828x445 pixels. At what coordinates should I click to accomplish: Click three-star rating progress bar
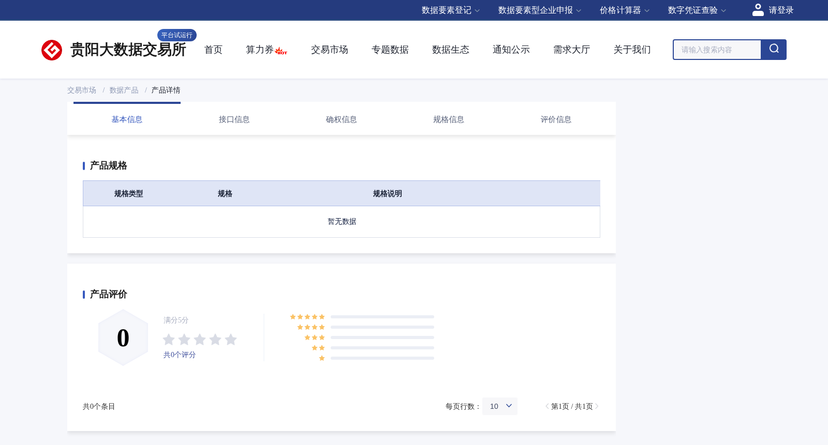382,337
